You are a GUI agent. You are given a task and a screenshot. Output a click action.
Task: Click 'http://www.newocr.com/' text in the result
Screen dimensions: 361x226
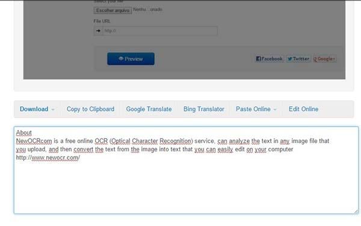pyautogui.click(x=48, y=158)
